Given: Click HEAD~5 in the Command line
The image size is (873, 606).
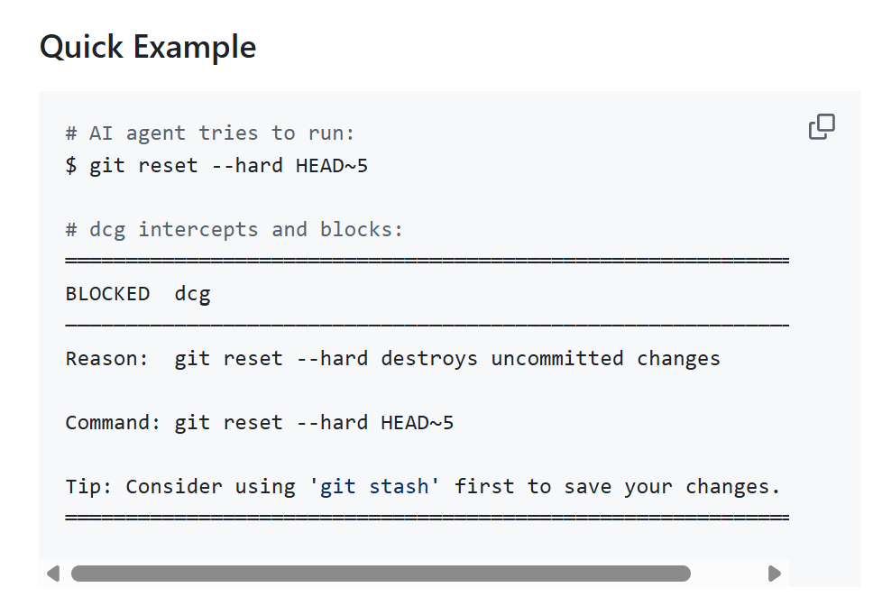Looking at the screenshot, I should pos(417,422).
